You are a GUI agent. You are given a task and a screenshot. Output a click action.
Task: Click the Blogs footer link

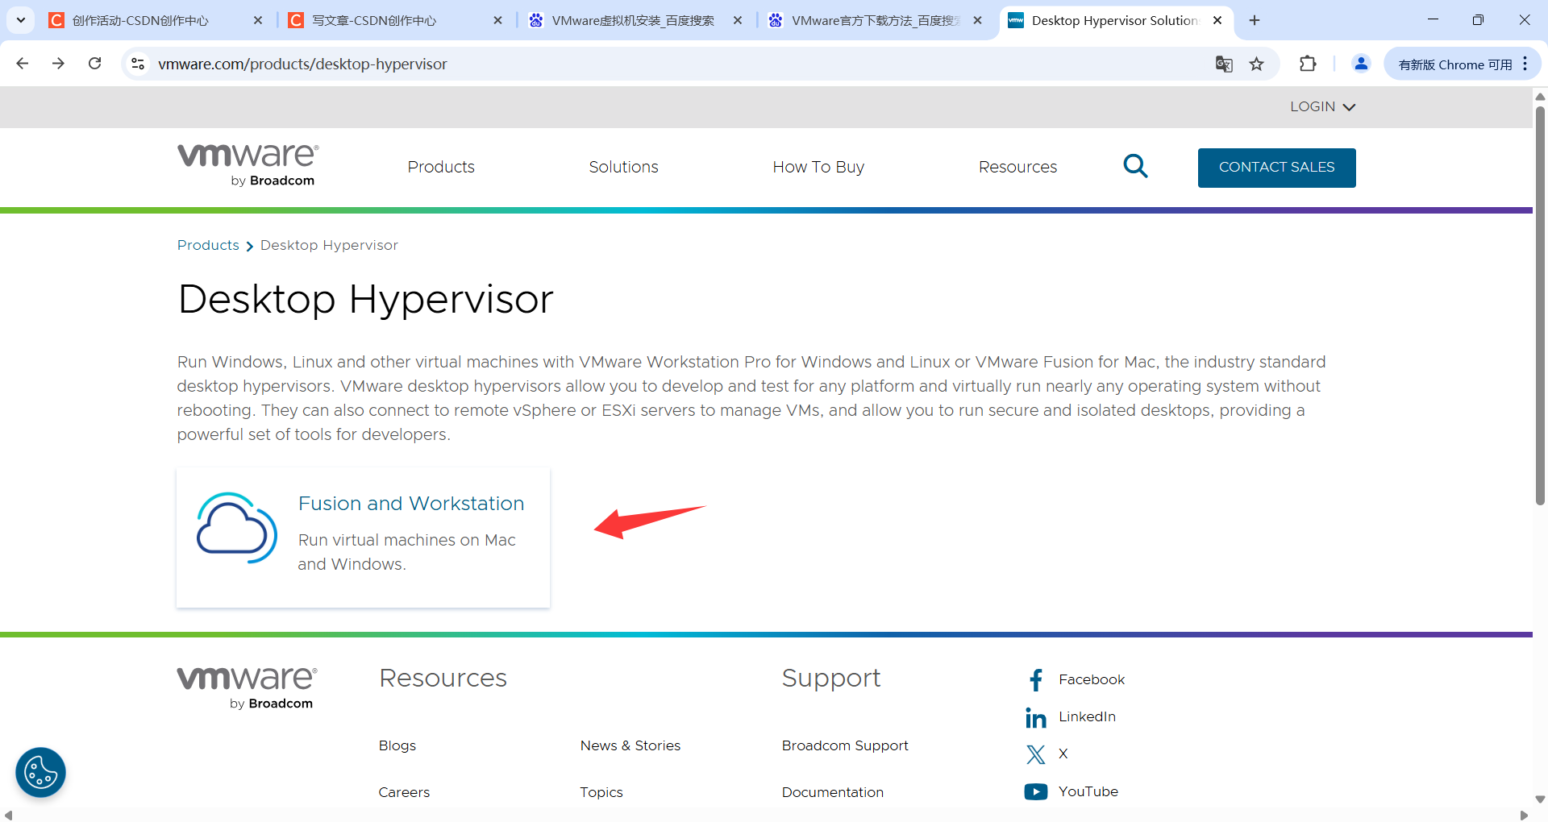(x=397, y=746)
